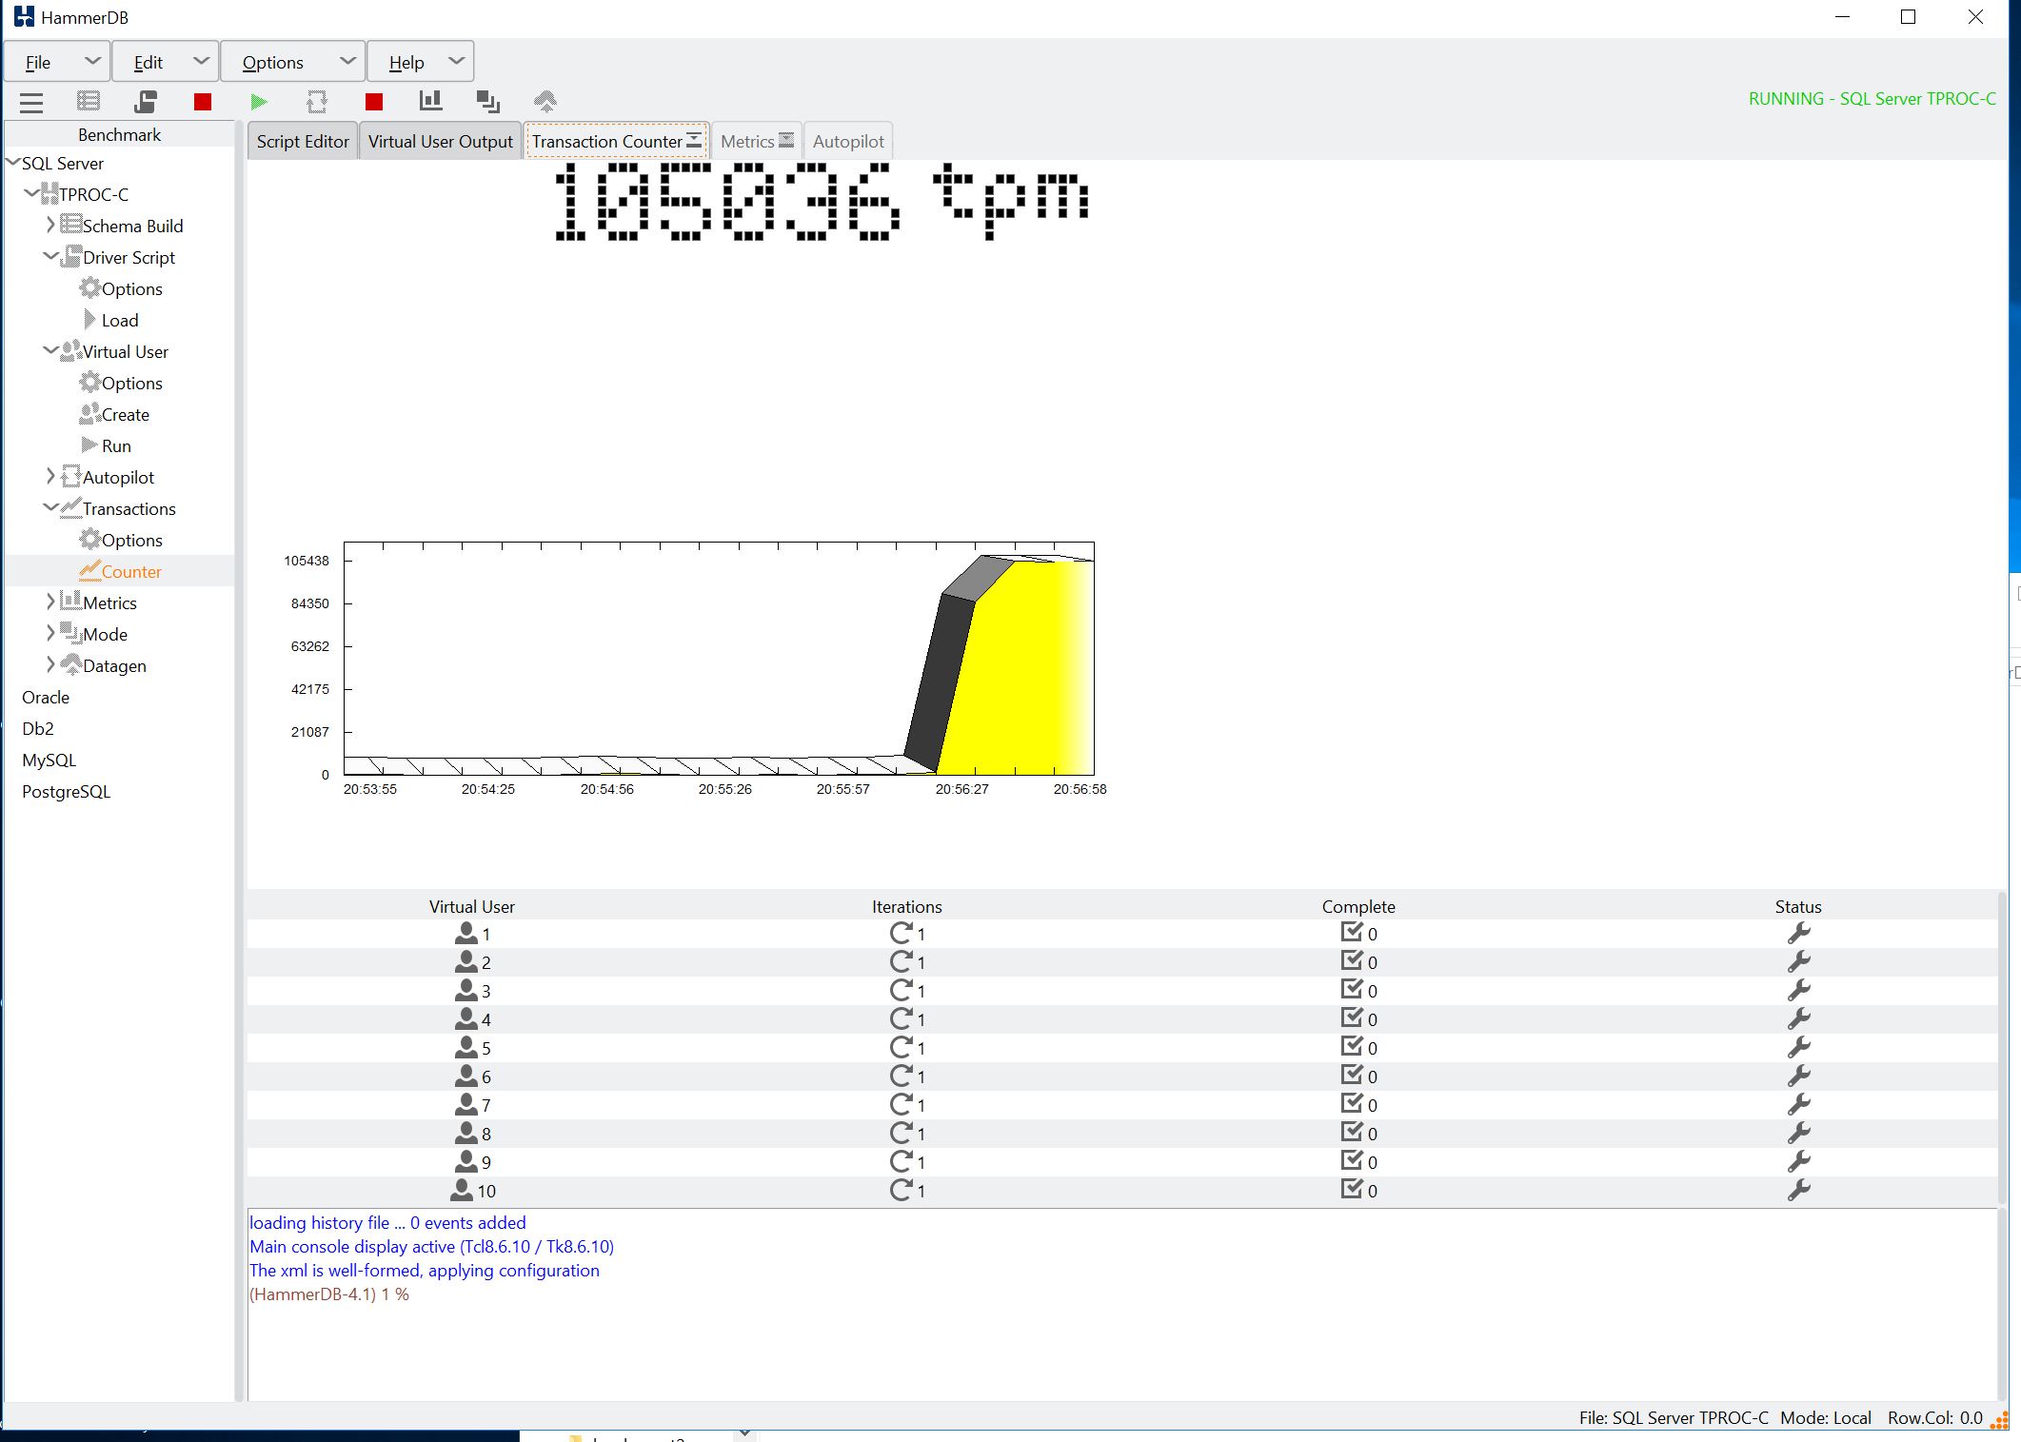The height and width of the screenshot is (1442, 2021).
Task: Select Options under Transactions
Action: point(131,540)
